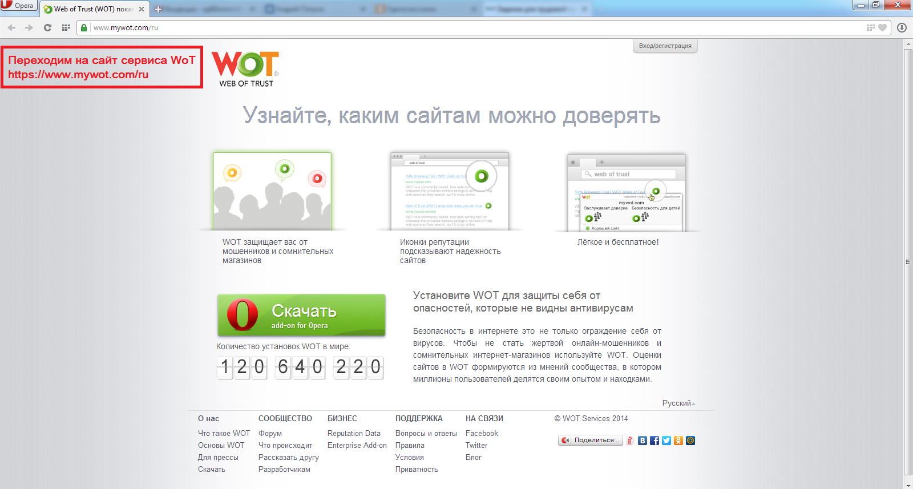Image resolution: width=913 pixels, height=489 pixels.
Task: Maximize the Opera browser window
Action: pyautogui.click(x=875, y=5)
